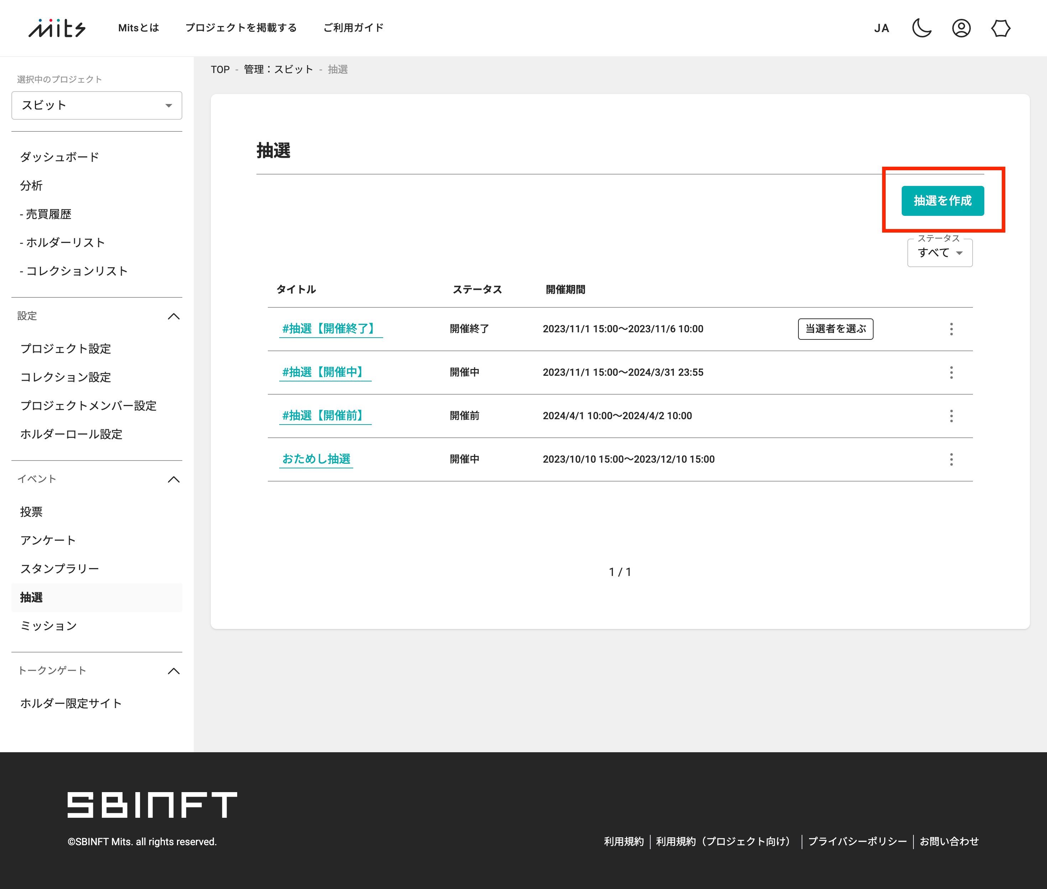Open the ステータス すべて filter dropdown
This screenshot has width=1047, height=889.
pos(940,253)
